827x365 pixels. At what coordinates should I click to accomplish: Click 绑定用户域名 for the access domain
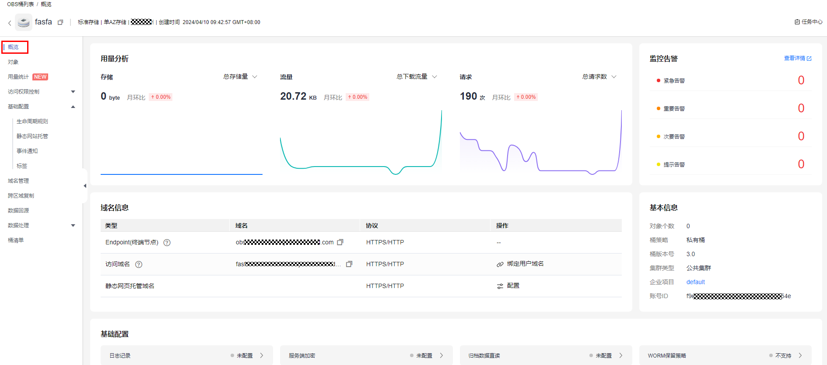click(x=525, y=264)
